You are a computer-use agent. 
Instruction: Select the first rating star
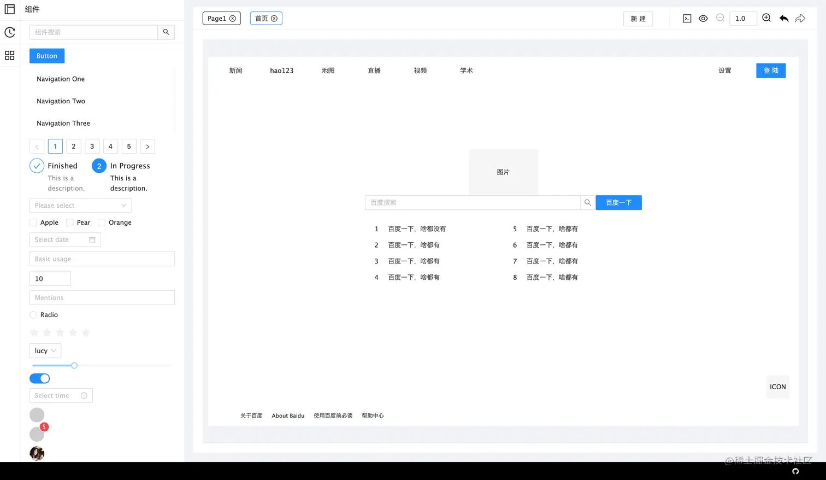34,332
